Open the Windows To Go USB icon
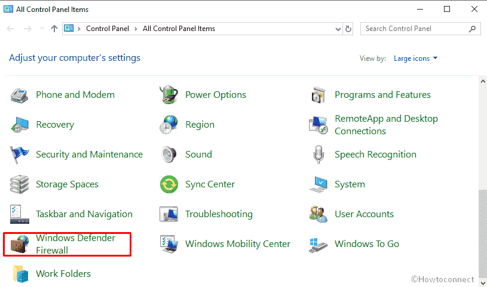This screenshot has width=487, height=287. [x=318, y=245]
